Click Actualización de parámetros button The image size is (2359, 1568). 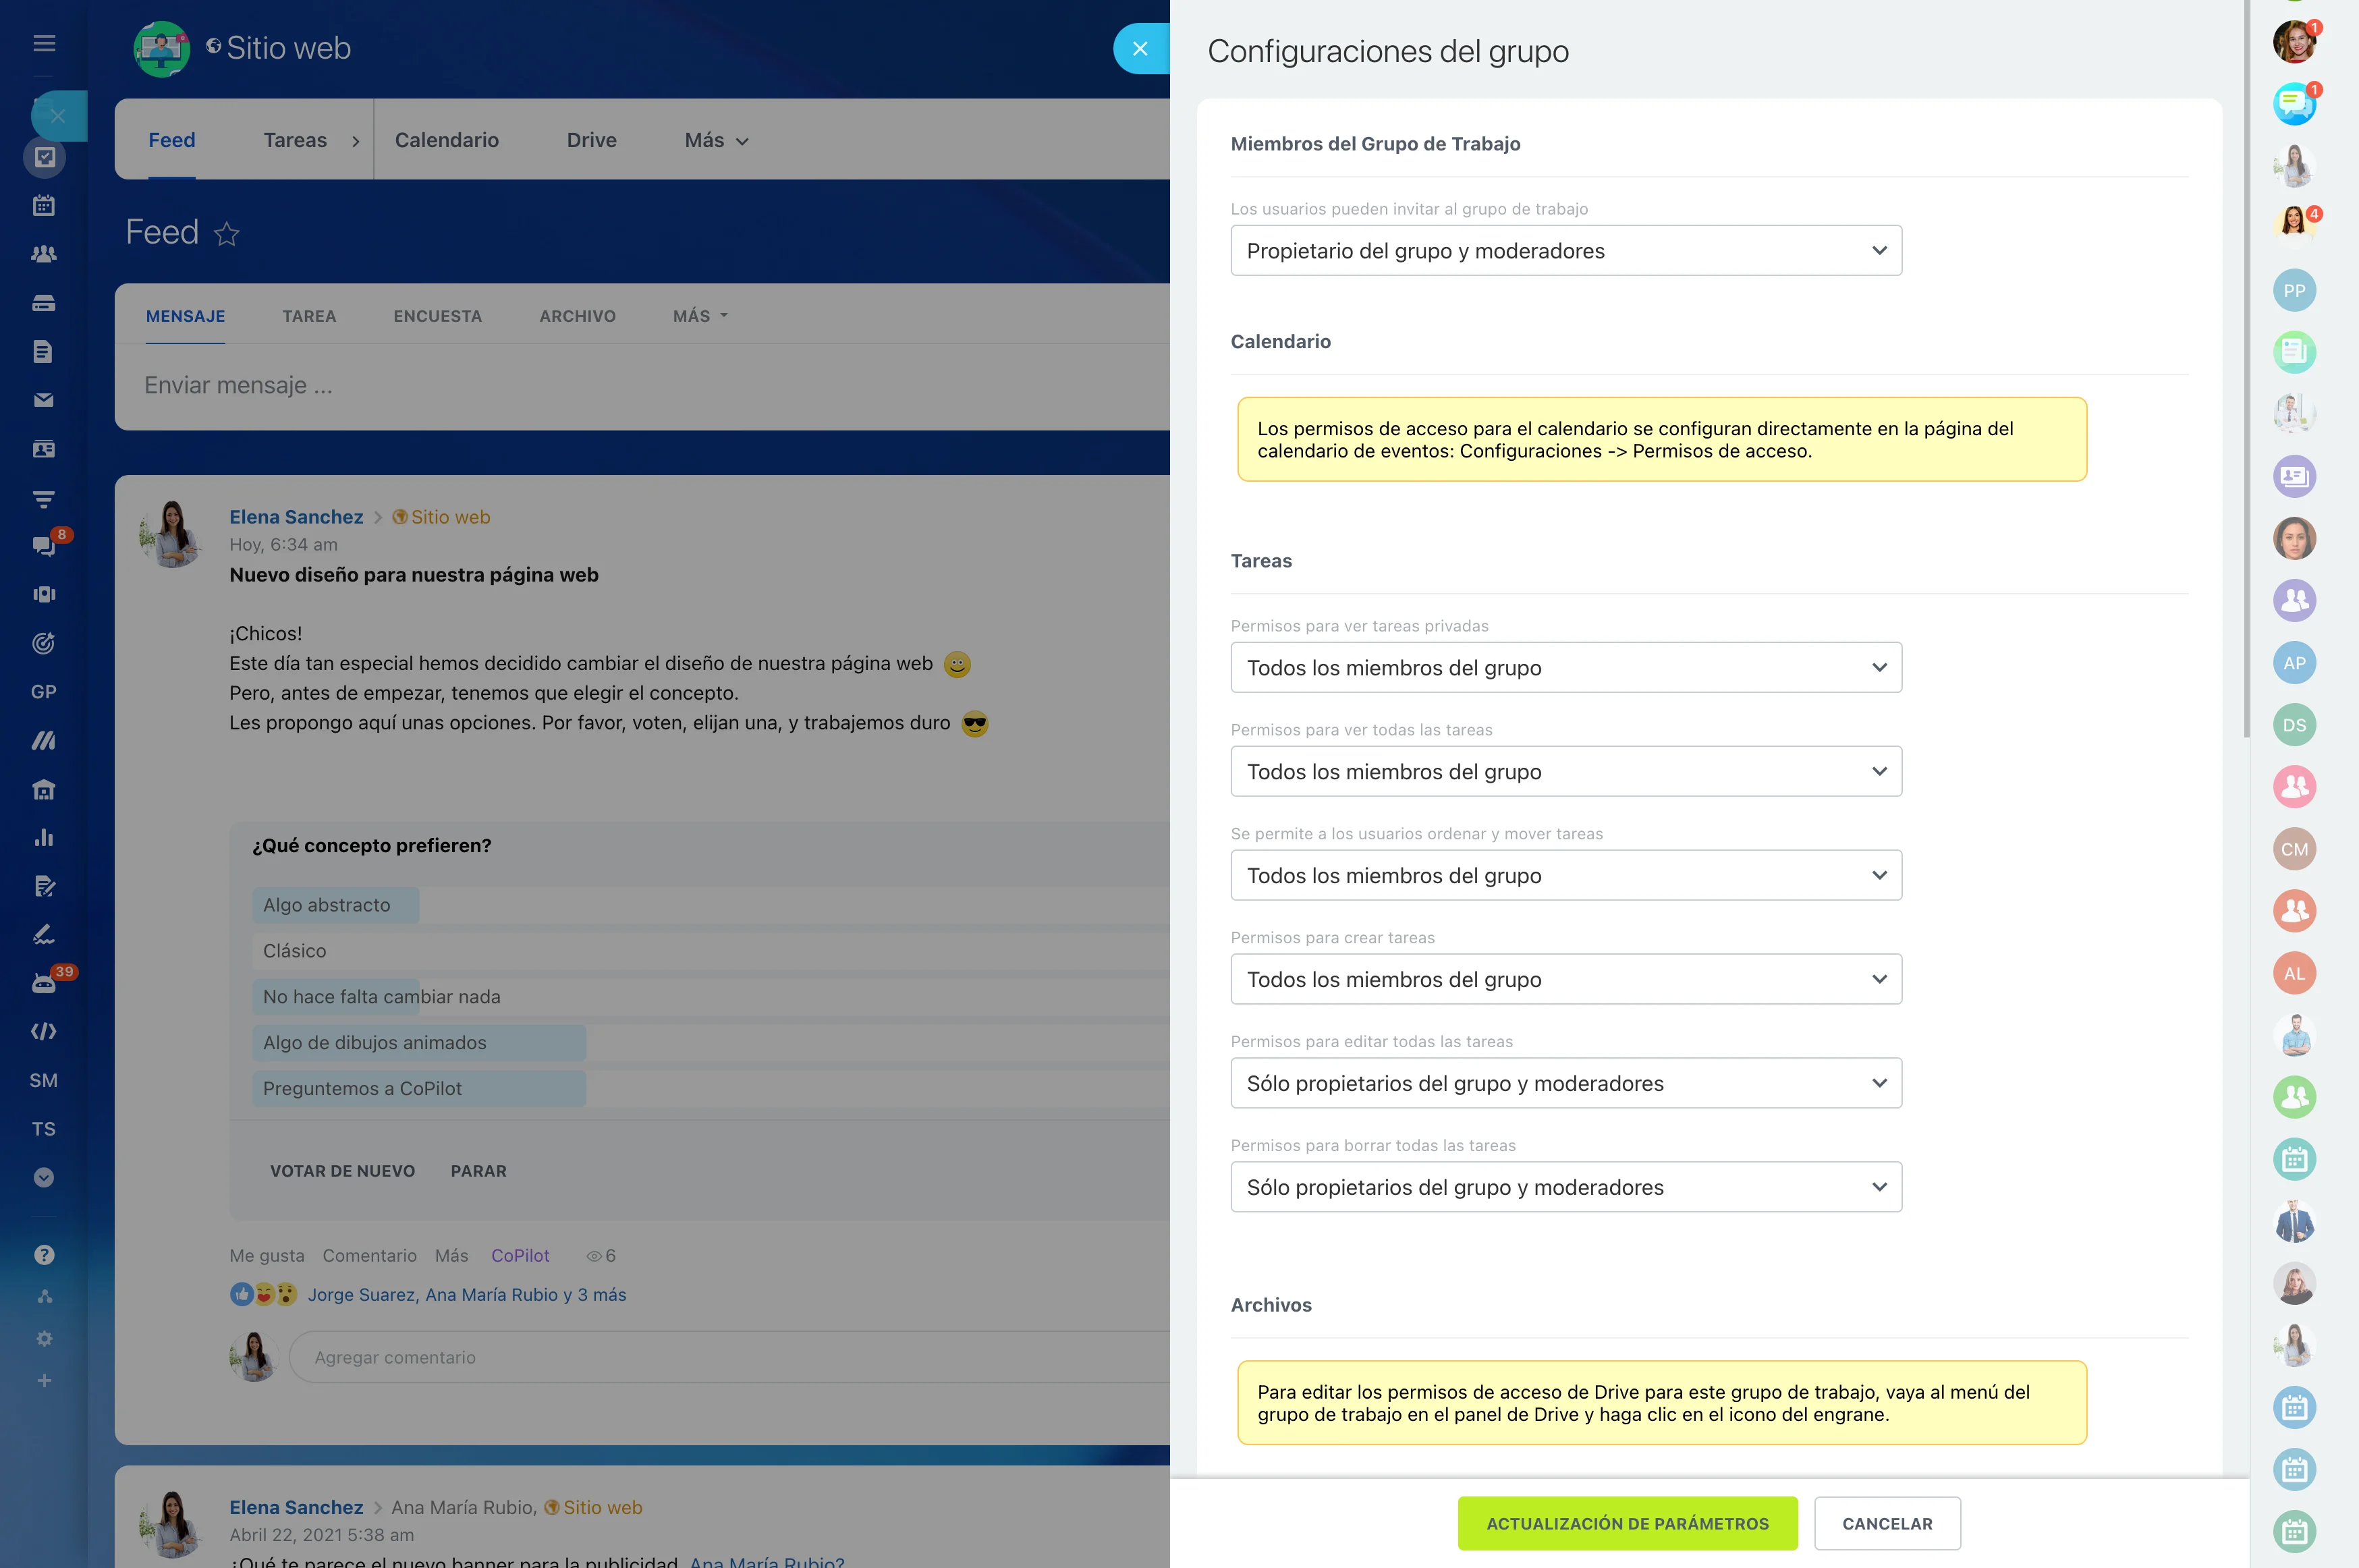(1626, 1523)
